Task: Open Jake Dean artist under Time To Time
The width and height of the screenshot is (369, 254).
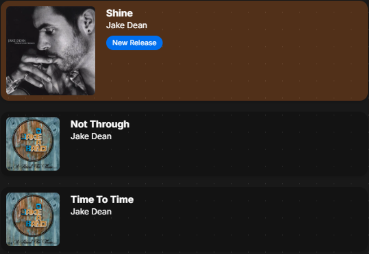Action: 91,212
